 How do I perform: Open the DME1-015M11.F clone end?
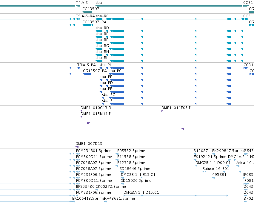(x=96, y=114)
